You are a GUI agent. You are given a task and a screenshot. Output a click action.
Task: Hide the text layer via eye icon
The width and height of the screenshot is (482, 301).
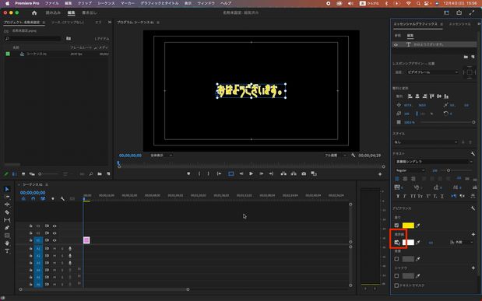click(x=396, y=44)
